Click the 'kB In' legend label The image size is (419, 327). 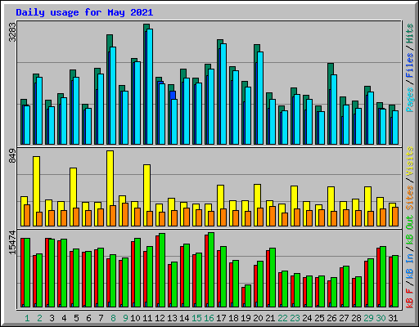[410, 266]
